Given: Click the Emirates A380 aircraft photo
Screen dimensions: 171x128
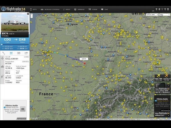Looking at the screenshot, I should click(15, 22).
